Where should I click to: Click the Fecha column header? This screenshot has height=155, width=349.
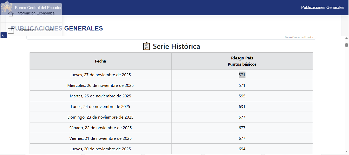[100, 61]
